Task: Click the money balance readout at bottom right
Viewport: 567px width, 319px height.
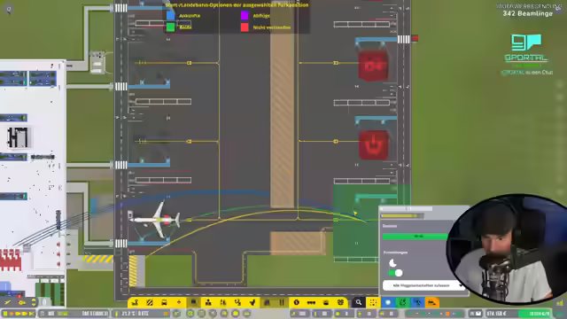Action: (496, 314)
